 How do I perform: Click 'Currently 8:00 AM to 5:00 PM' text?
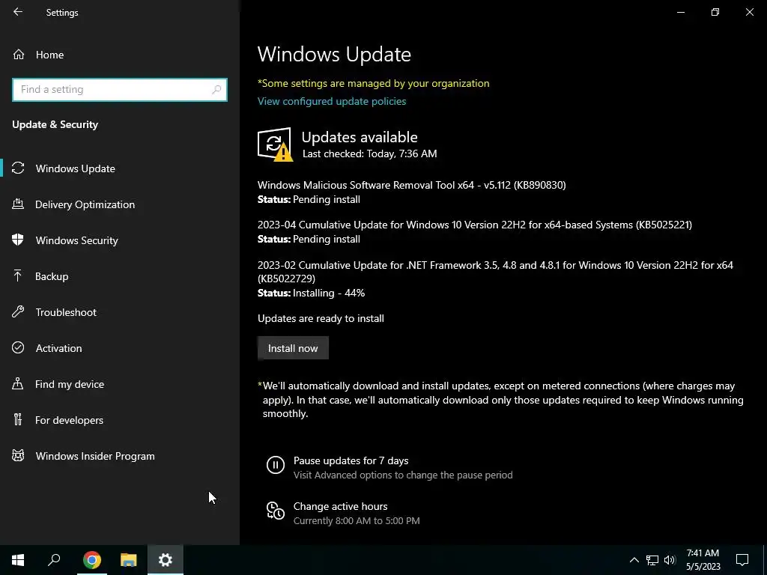(357, 521)
